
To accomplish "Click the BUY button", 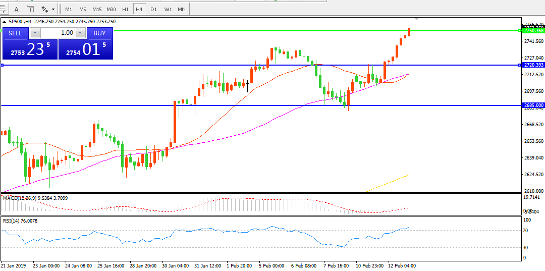I will click(x=100, y=33).
